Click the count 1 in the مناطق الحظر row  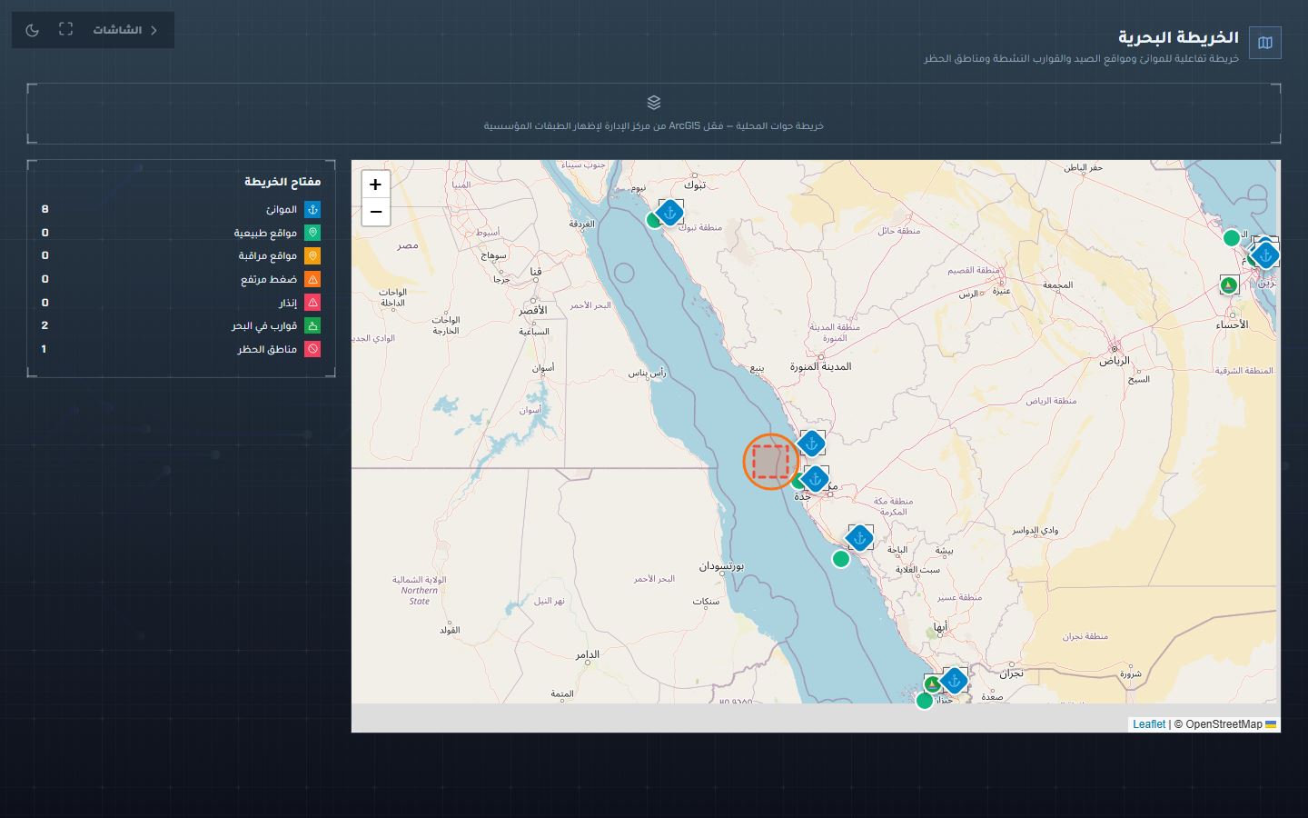click(44, 349)
